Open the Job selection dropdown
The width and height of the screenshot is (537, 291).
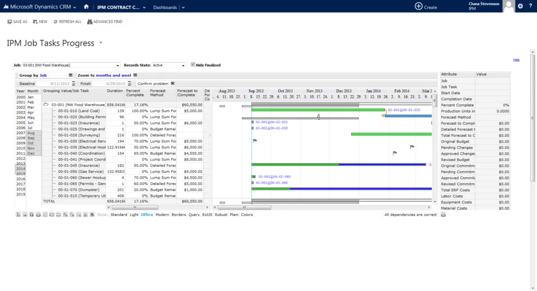pos(118,65)
